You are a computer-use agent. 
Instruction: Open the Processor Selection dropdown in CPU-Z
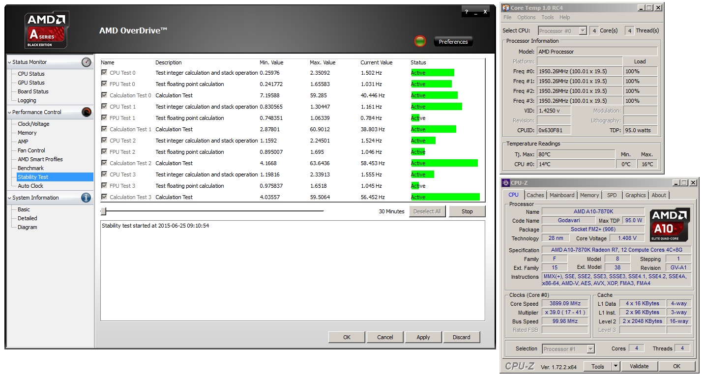tap(590, 349)
